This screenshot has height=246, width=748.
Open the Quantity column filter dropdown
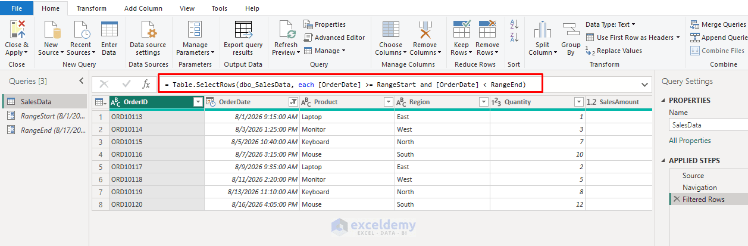[578, 102]
